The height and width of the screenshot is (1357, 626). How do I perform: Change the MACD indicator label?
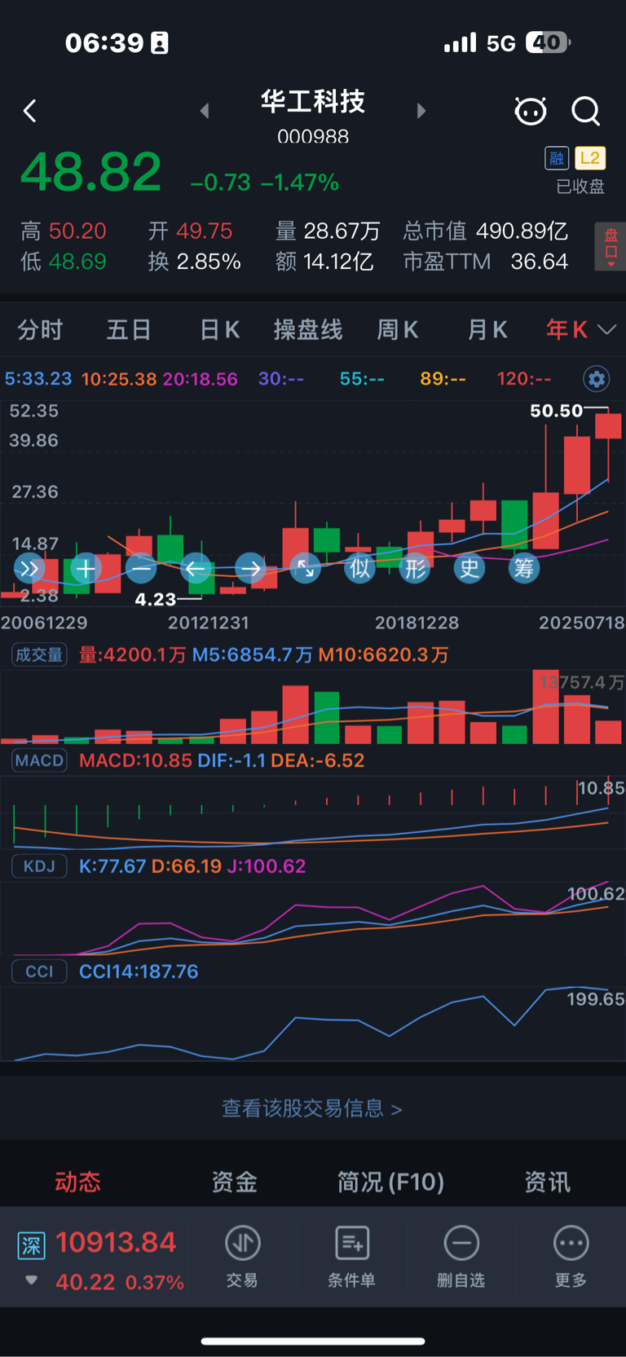point(39,760)
